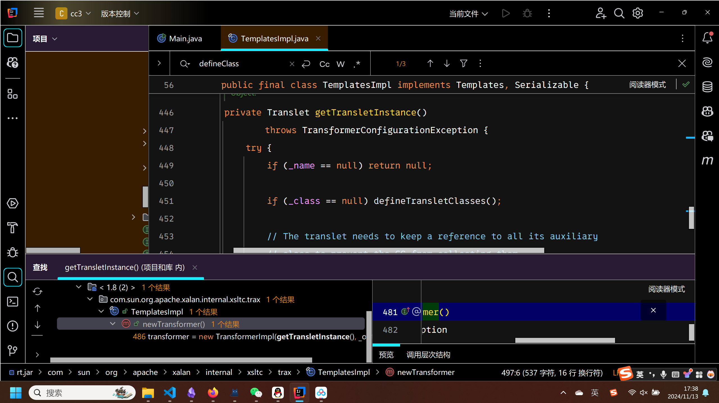Screen dimensions: 719x403
Task: Go to previous search occurrence
Action: 430,64
